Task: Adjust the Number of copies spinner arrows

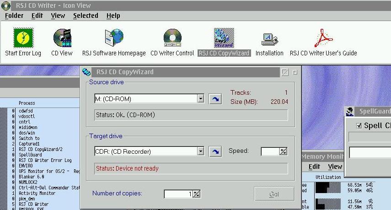Action: (196, 194)
